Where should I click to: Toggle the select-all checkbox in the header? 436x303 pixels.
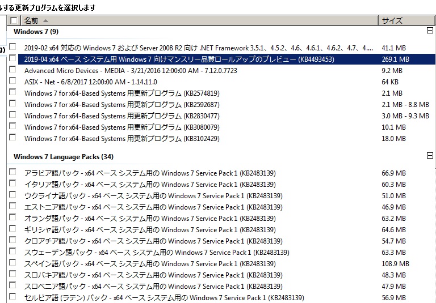click(x=14, y=20)
